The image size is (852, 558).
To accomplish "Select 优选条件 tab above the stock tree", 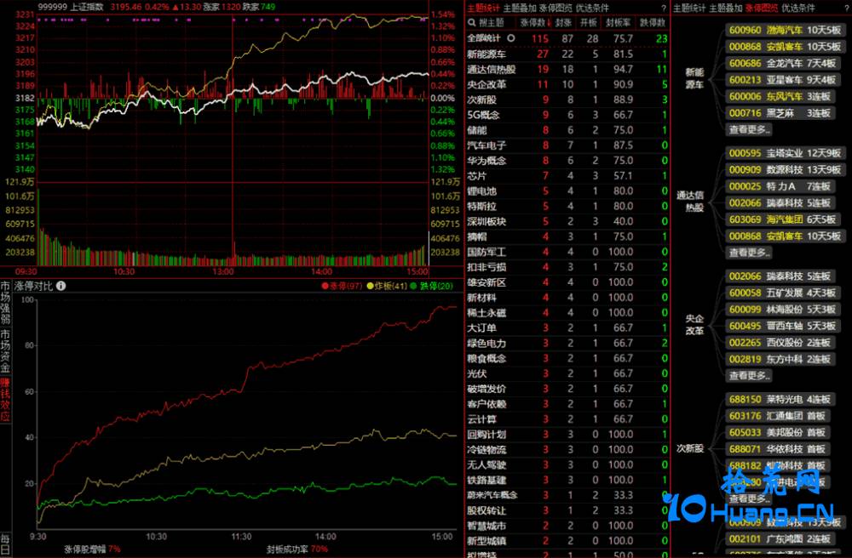I will [798, 9].
